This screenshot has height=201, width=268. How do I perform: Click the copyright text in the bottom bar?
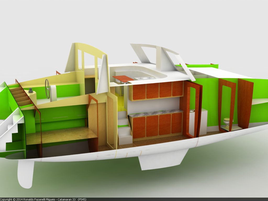[43, 199]
